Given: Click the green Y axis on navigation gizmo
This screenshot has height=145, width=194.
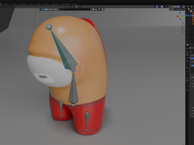Looking at the screenshot, I should click(182, 17).
